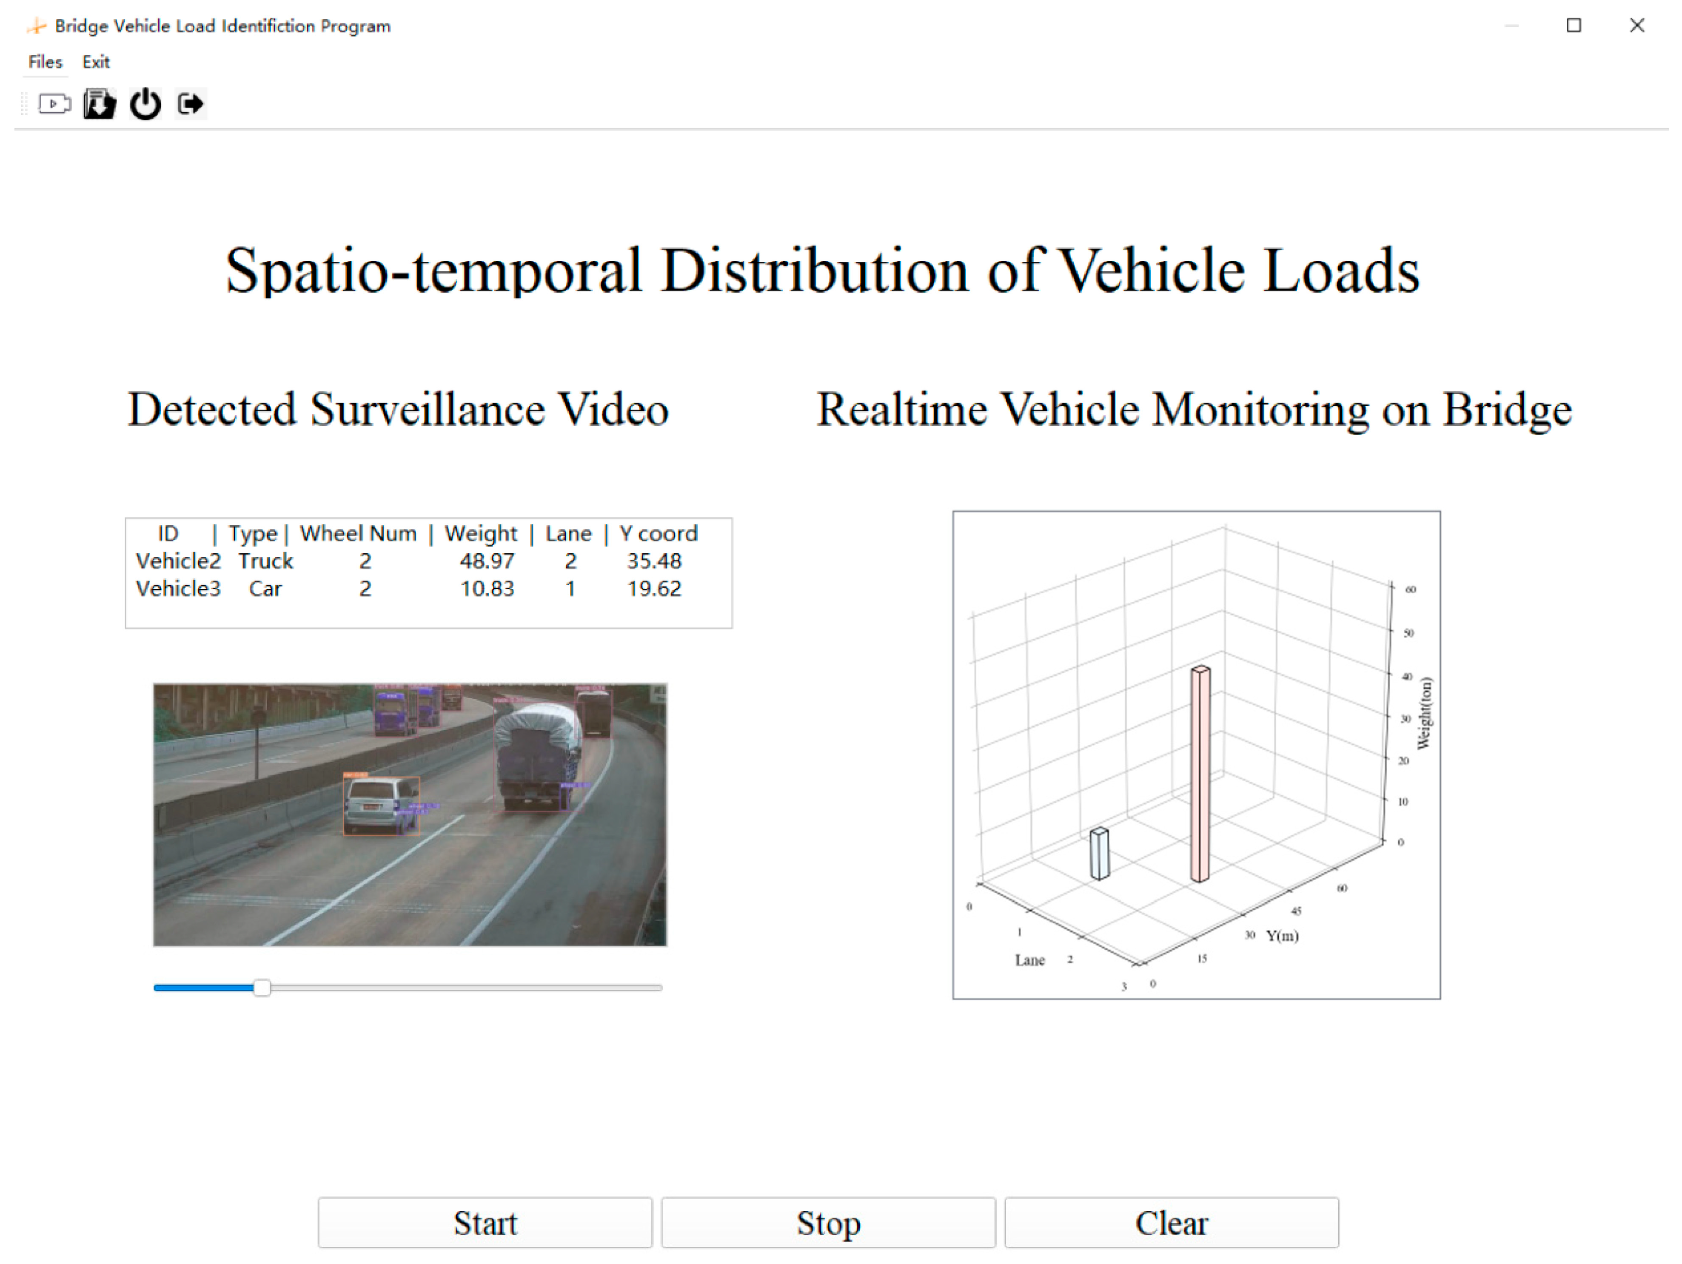Open the Files menu
1682x1264 pixels.
coord(45,63)
